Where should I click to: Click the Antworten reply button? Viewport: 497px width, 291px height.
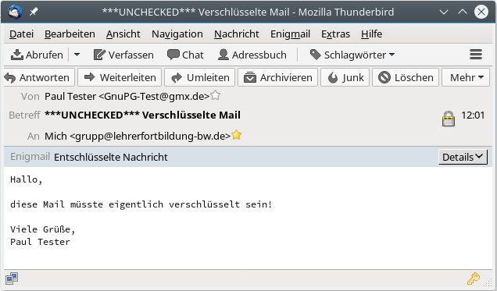tap(39, 77)
